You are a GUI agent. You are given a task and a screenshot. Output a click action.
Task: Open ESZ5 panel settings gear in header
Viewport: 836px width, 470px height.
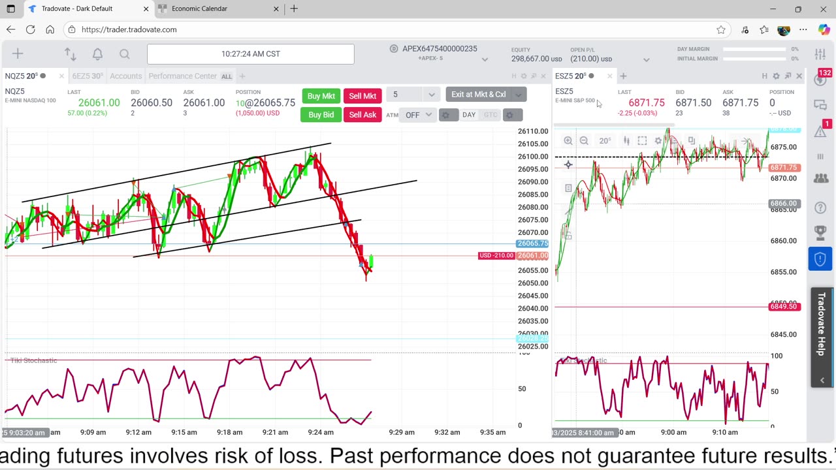click(x=776, y=76)
